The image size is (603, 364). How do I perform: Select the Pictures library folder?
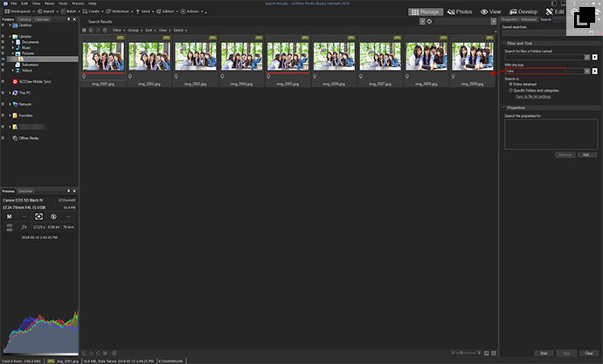pos(28,53)
